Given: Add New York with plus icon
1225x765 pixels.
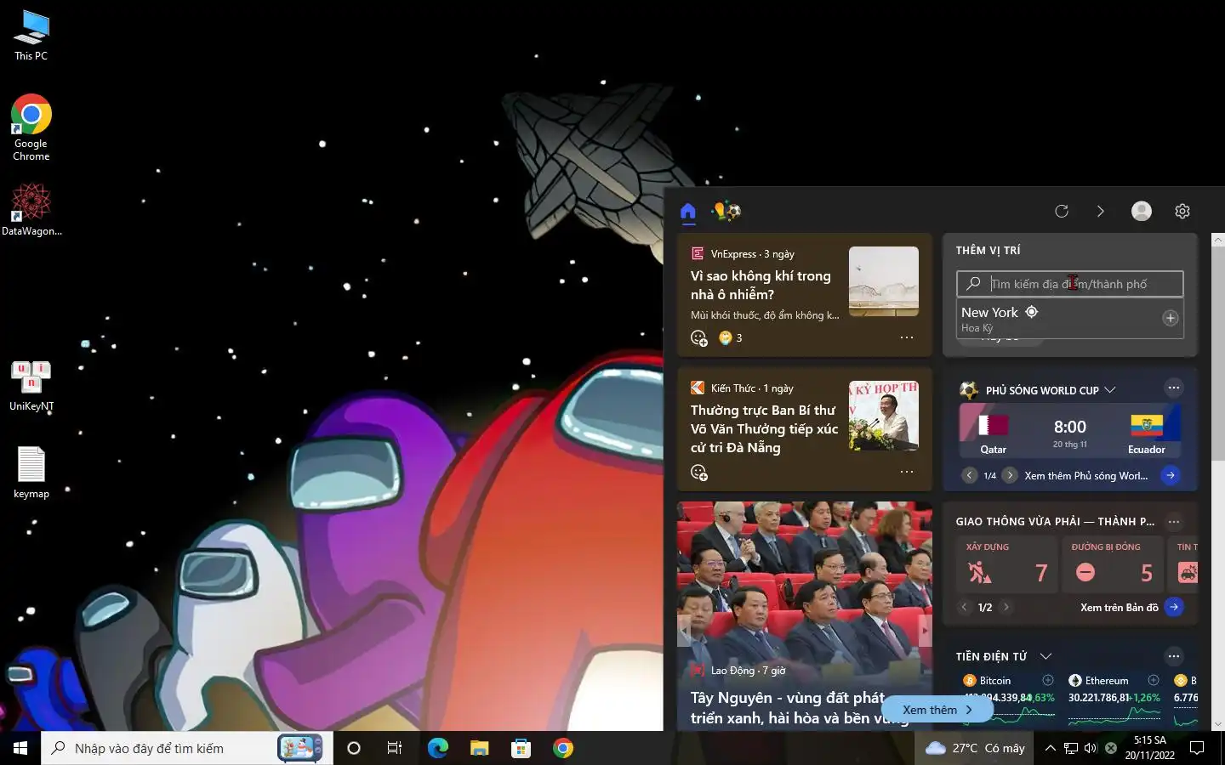Looking at the screenshot, I should pos(1171,318).
